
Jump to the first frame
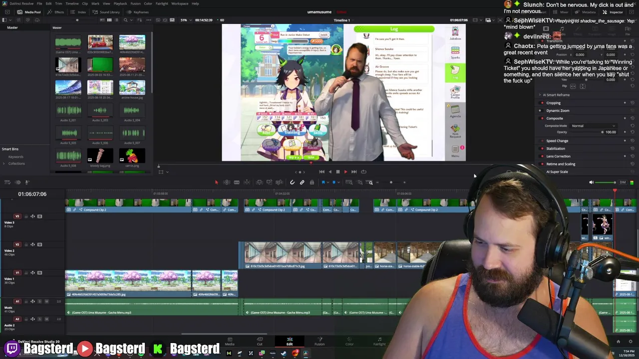(321, 172)
